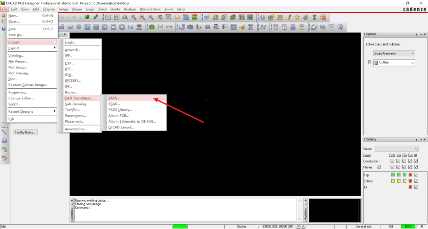Image resolution: width=428 pixels, height=229 pixels.
Task: Click the camera snapshot toolbar icon
Action: (207, 27)
